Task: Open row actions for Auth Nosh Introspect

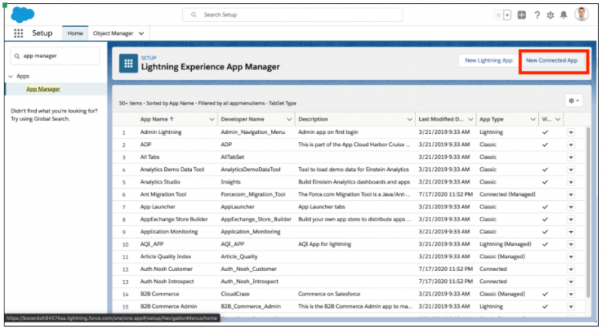Action: 571,282
